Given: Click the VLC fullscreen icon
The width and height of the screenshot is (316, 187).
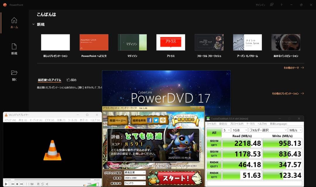Looking at the screenshot, I should (28, 184).
